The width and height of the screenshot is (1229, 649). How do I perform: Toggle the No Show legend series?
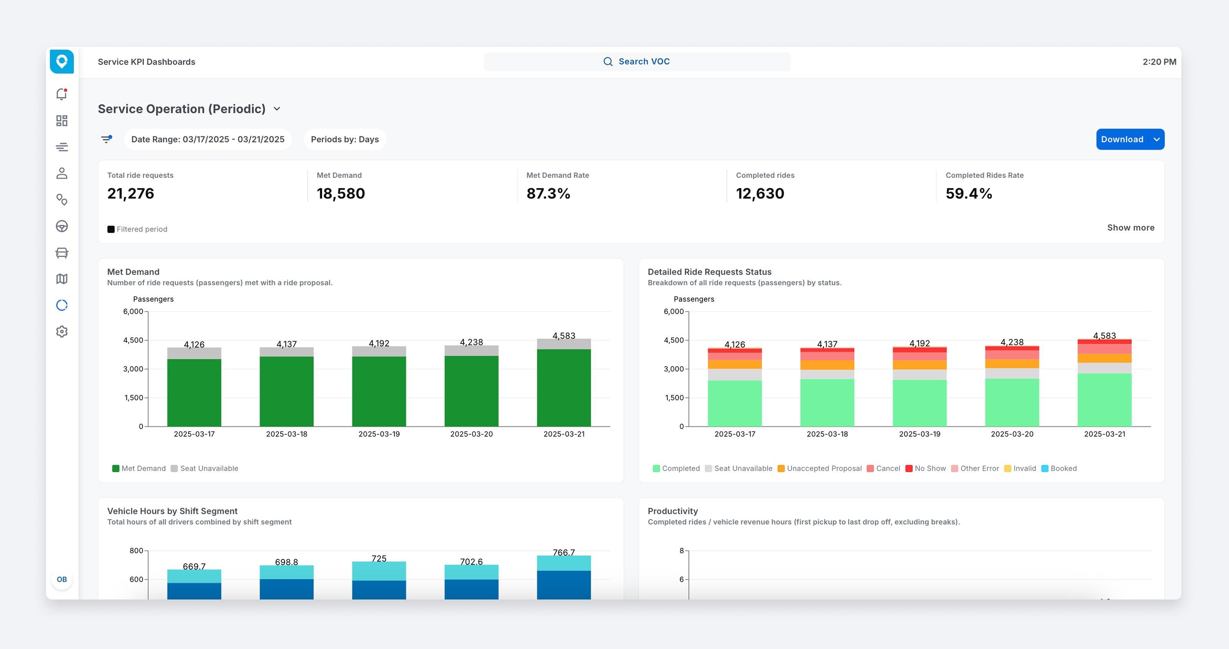tap(925, 468)
